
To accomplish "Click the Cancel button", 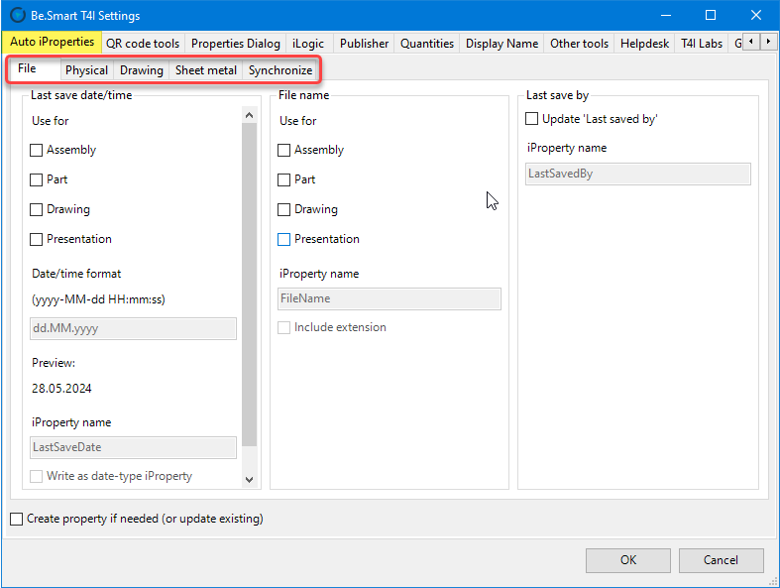I will pyautogui.click(x=721, y=560).
